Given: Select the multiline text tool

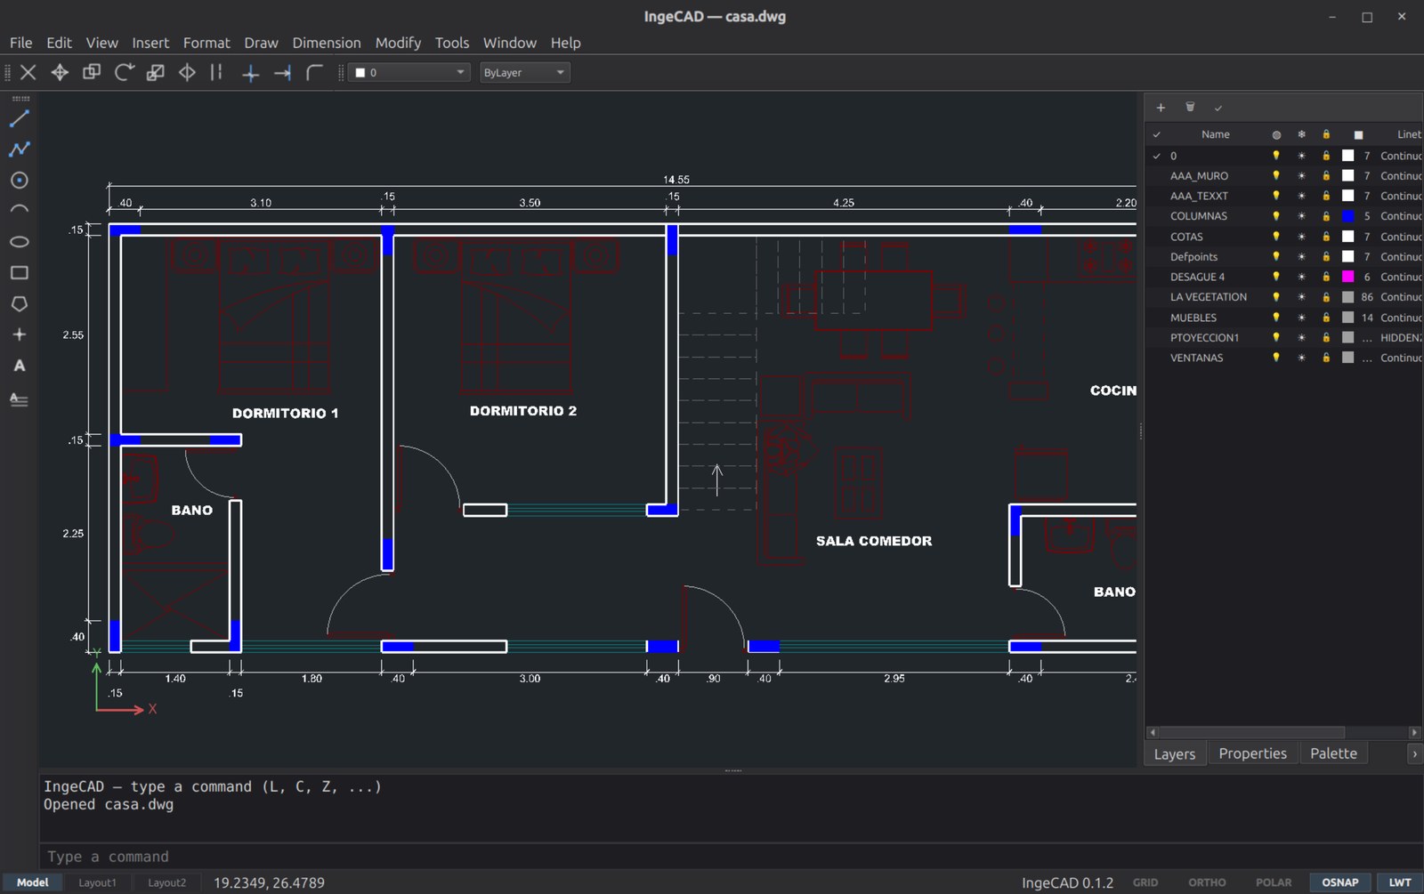Looking at the screenshot, I should point(20,399).
